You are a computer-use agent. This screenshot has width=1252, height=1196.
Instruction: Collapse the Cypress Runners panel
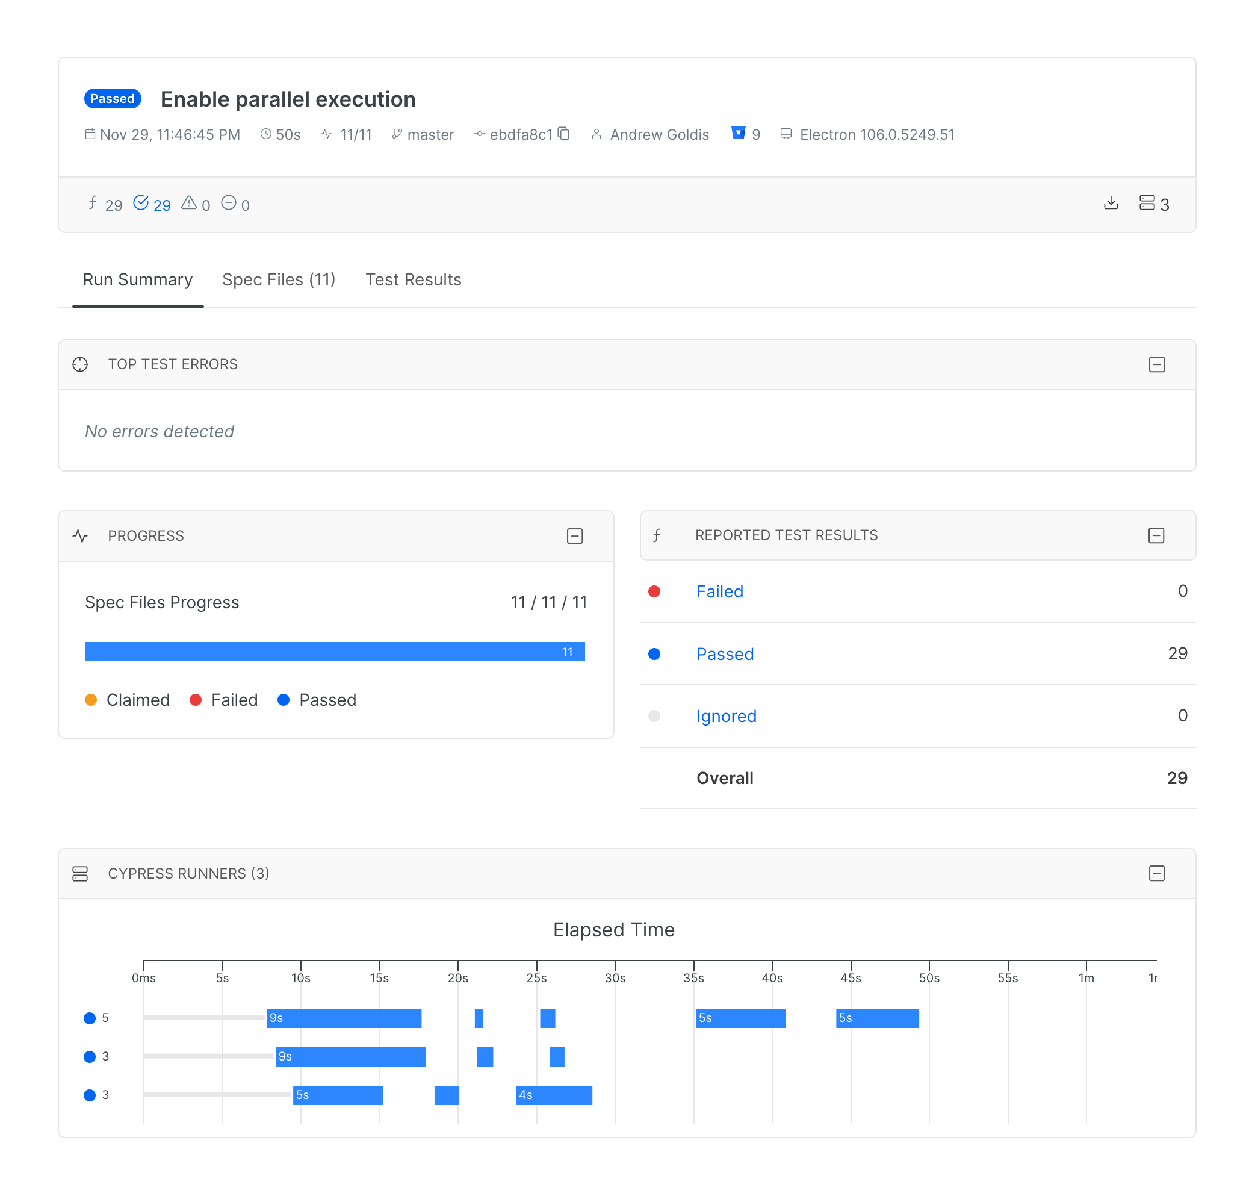coord(1156,873)
